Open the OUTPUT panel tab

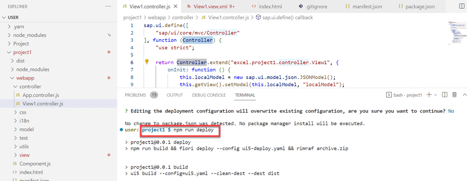coord(175,95)
